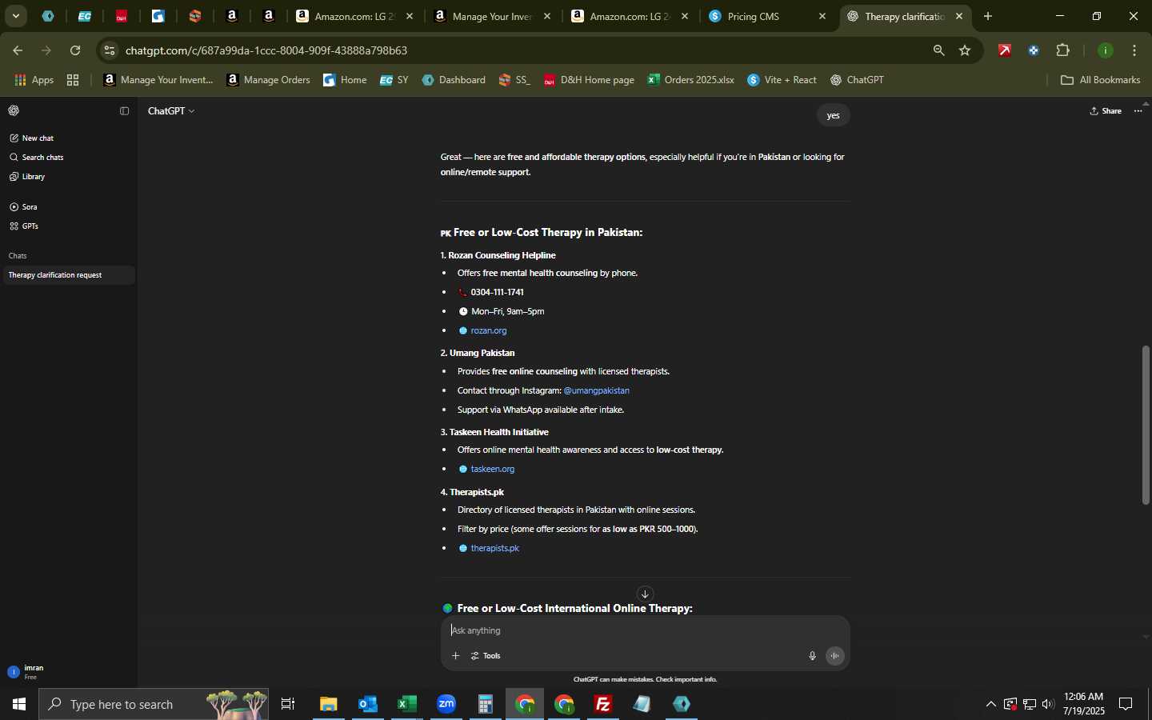The width and height of the screenshot is (1152, 720).
Task: View site information icon in address bar
Action: pos(110,50)
